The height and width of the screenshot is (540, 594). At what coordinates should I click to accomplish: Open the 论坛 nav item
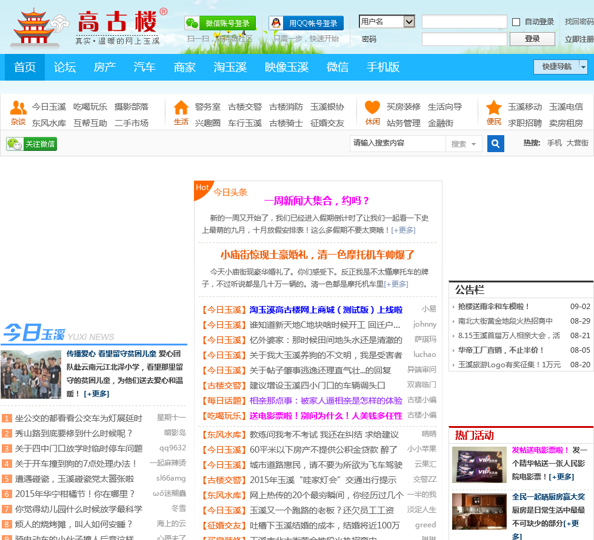pos(65,67)
